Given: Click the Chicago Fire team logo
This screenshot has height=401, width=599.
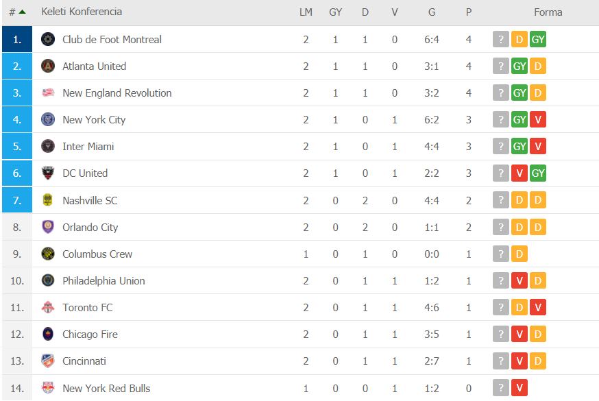Looking at the screenshot, I should coord(48,335).
